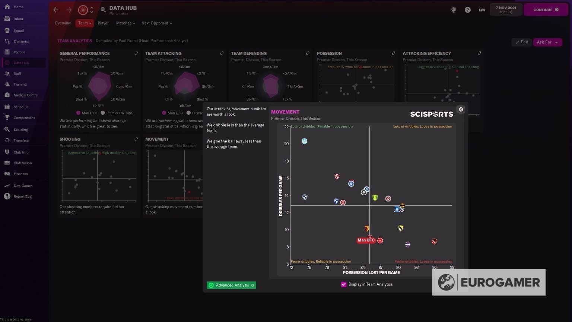Click the Team Defending radar chart
This screenshot has height=322, width=572.
click(270, 86)
